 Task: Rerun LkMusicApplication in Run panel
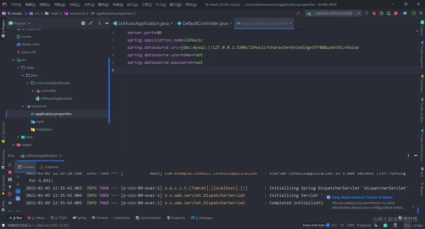pos(10,165)
